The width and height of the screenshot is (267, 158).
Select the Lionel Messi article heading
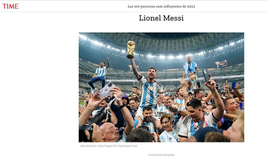161,18
